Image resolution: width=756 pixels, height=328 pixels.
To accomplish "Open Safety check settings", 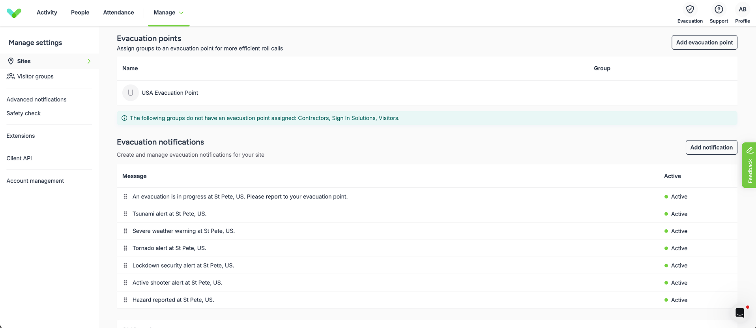I will (24, 113).
